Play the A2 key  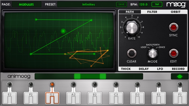point(73,98)
